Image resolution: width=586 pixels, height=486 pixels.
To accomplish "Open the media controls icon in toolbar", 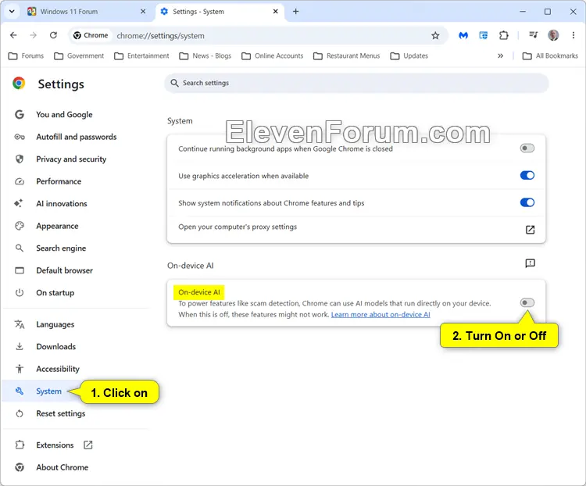I will [x=534, y=35].
